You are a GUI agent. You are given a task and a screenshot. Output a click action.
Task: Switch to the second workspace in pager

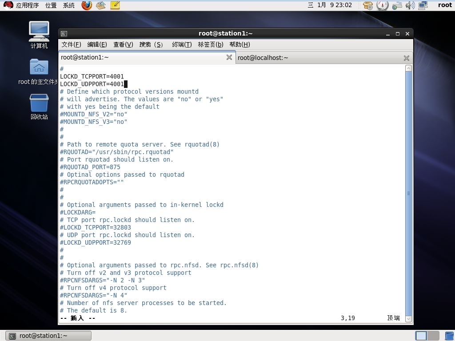(433, 336)
